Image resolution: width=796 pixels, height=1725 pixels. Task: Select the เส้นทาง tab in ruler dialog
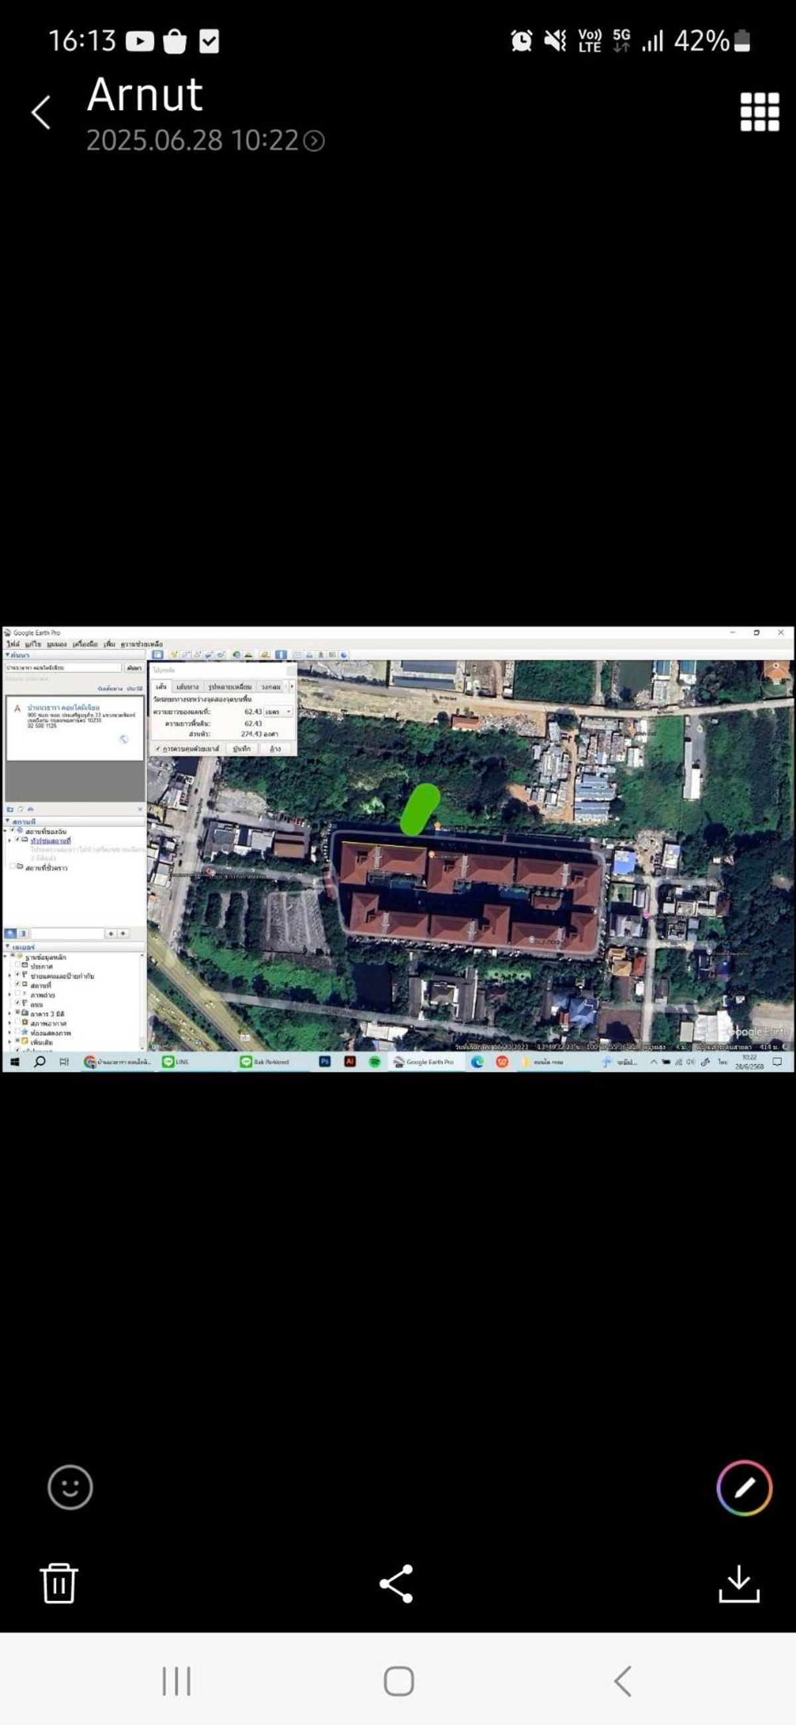[x=188, y=688]
